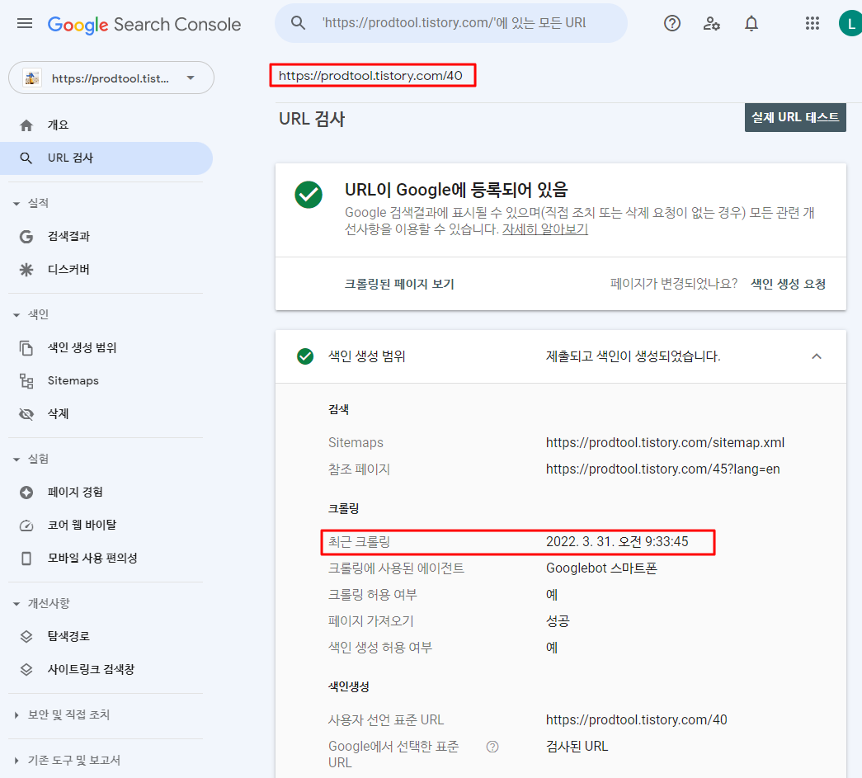Open the Google apps grid
Viewport: 862px width, 778px height.
[x=813, y=23]
